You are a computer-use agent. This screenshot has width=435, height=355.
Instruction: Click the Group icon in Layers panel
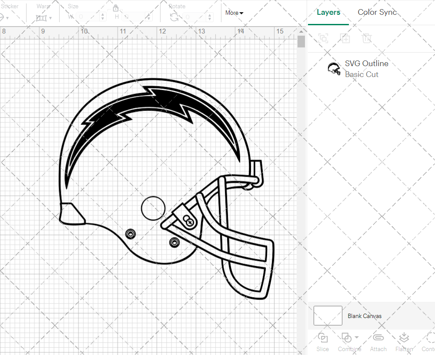tap(323, 38)
